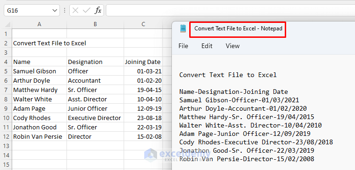Select cell 'Matthew Hardy' in Excel
This screenshot has height=170, width=355.
click(39, 90)
